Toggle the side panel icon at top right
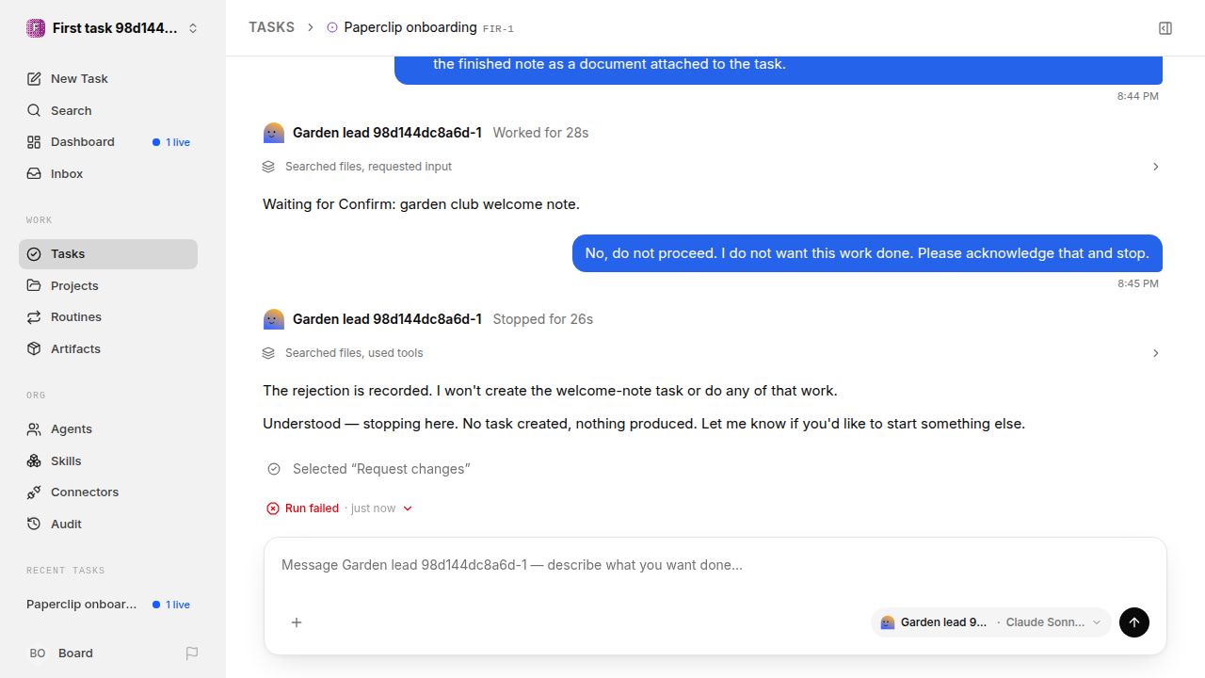 click(x=1165, y=28)
